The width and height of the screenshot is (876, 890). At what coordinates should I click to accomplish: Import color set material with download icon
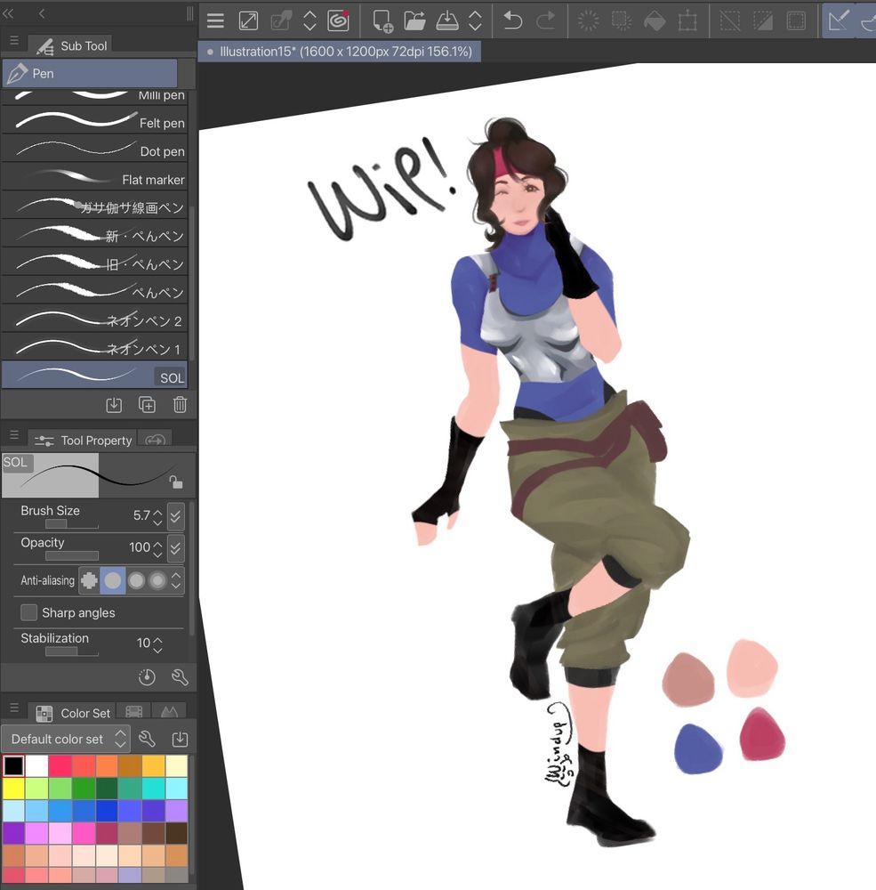coord(180,739)
